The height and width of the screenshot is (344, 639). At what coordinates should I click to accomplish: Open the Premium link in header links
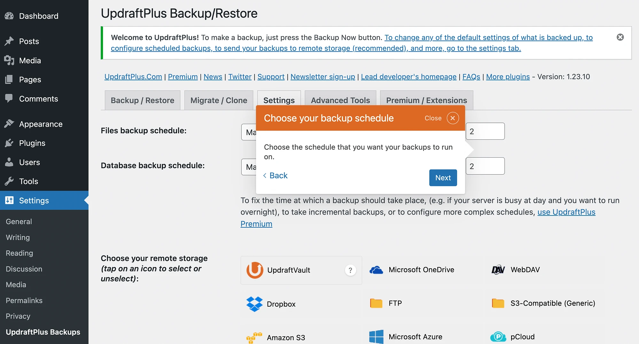click(183, 77)
